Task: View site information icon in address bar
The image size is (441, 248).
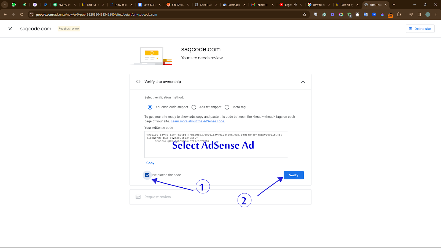Action: tap(31, 15)
